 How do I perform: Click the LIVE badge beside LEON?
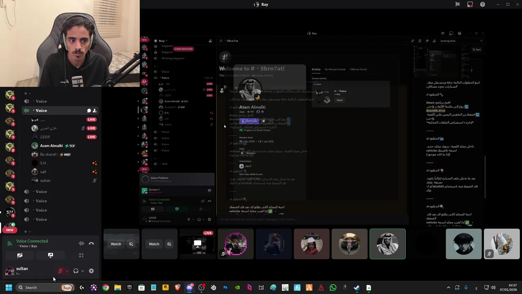tap(91, 137)
